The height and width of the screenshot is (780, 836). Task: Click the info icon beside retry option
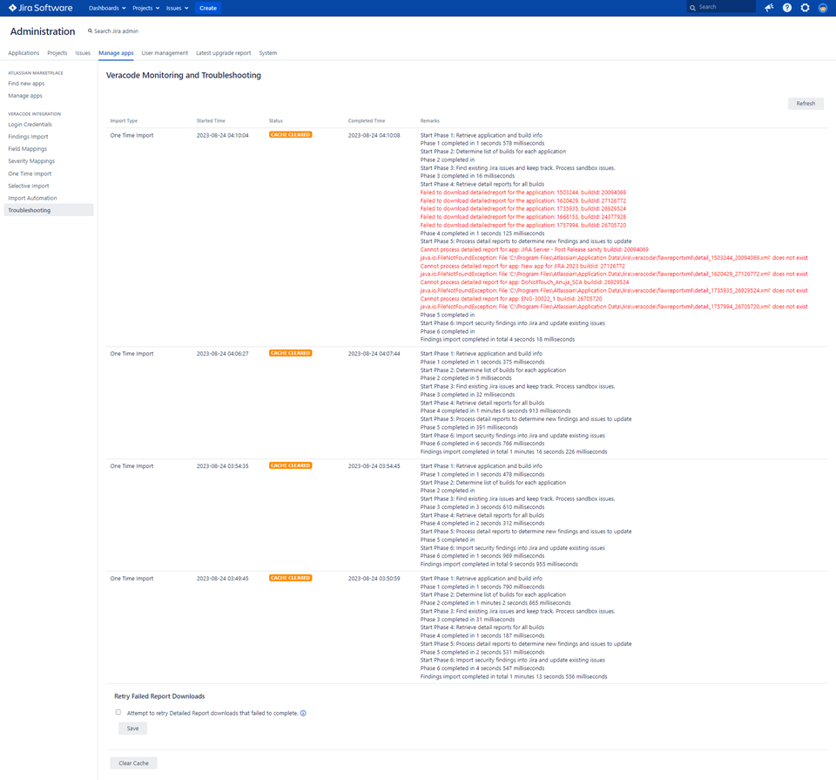click(303, 713)
